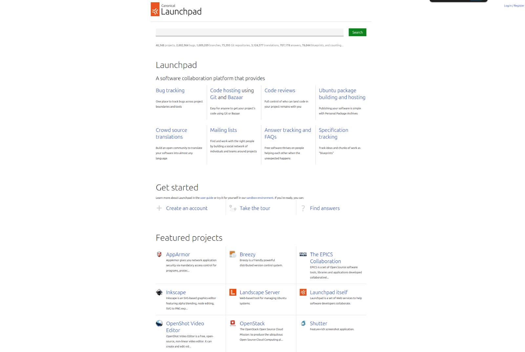Click the AppArmor shield icon

(159, 254)
